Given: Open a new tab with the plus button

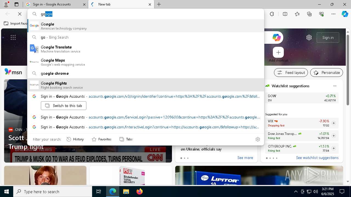Looking at the screenshot, I should point(159,4).
